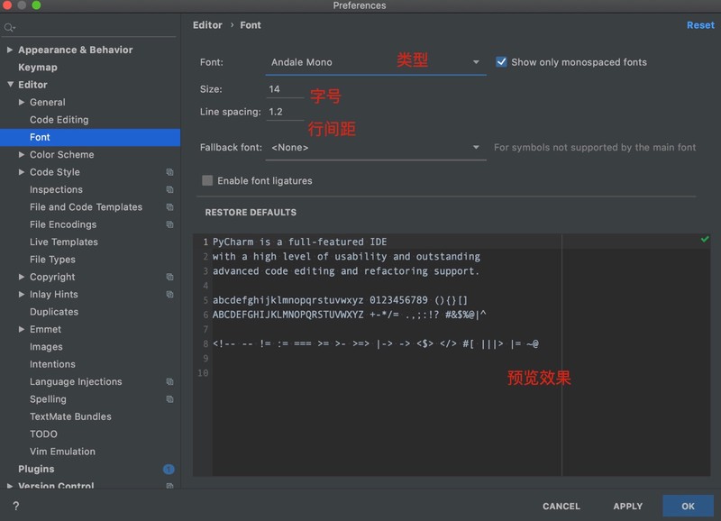Click RESTORE DEFAULTS

251,213
